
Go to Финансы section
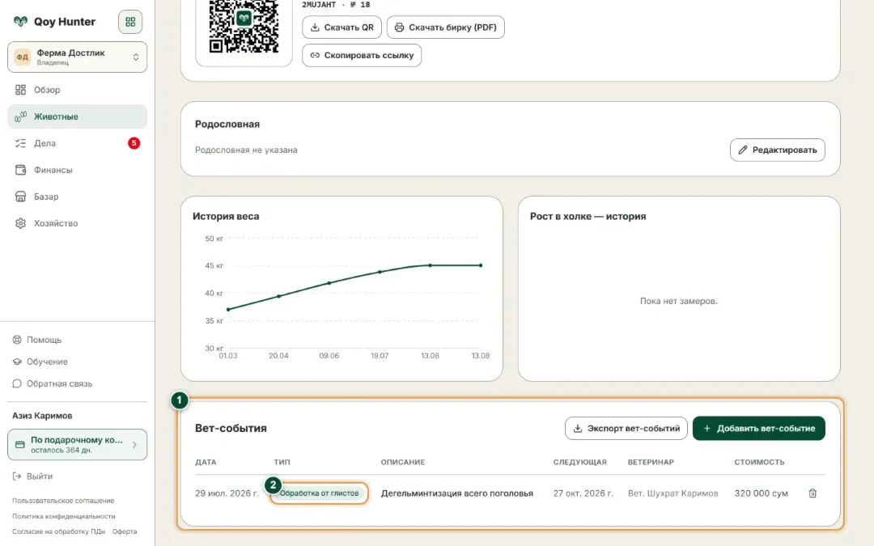(x=78, y=170)
